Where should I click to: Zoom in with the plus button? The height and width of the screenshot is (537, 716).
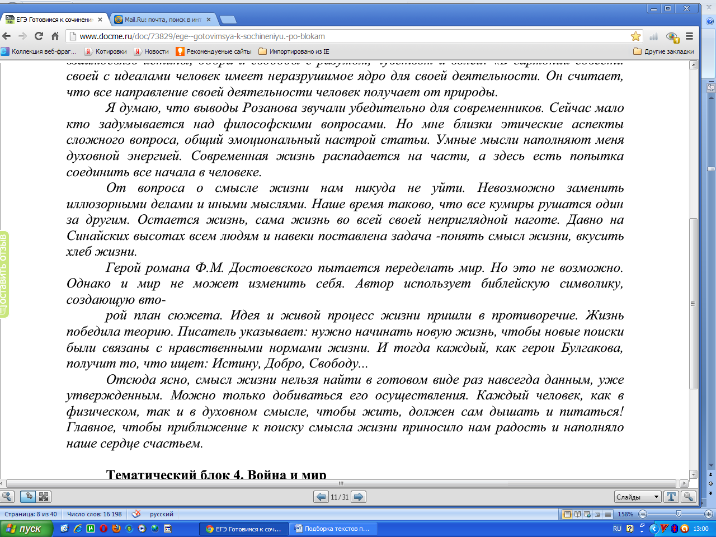point(708,514)
